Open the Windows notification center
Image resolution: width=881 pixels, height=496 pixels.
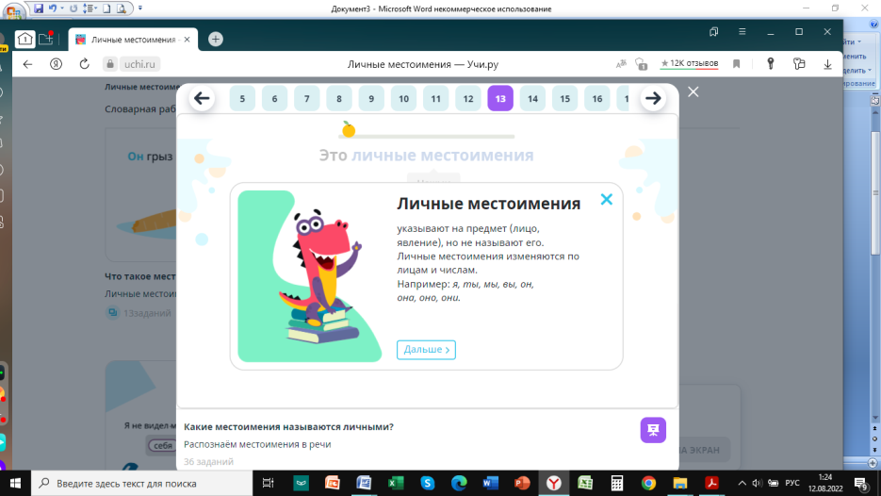[862, 483]
